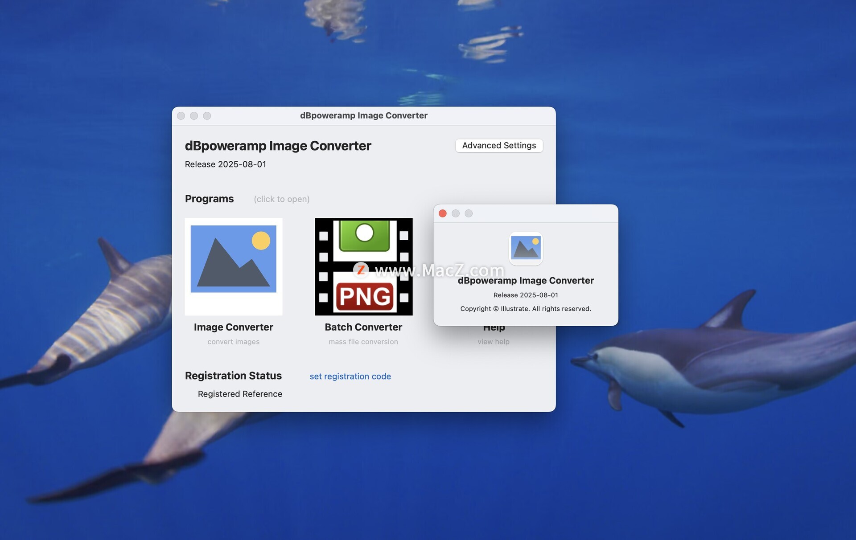Click dBpoweramp Image Converter name in About window
Screen dimensions: 856x540
[x=526, y=281]
